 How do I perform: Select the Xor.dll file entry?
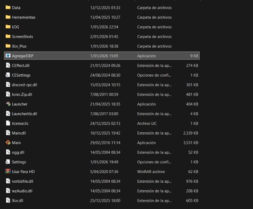[18, 201]
